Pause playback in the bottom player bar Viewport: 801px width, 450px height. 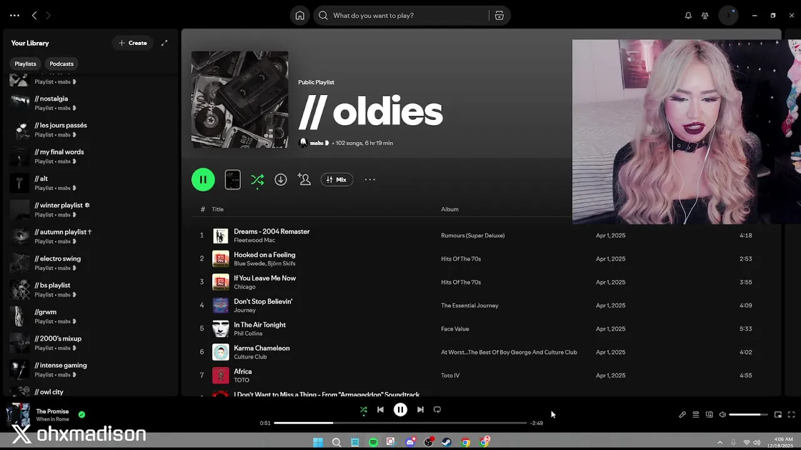pyautogui.click(x=400, y=410)
